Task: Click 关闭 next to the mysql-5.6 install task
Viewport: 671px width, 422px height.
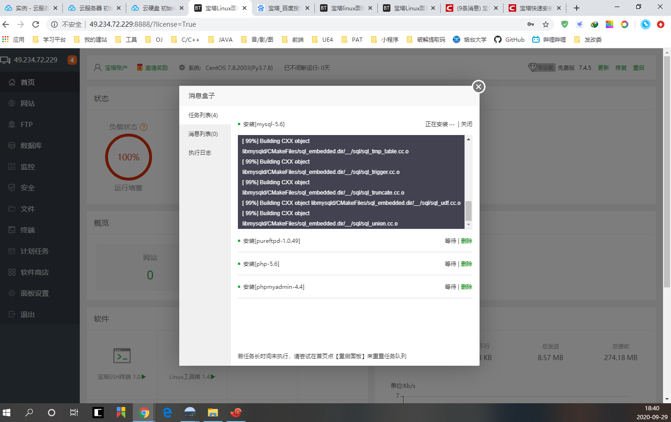Action: [466, 124]
